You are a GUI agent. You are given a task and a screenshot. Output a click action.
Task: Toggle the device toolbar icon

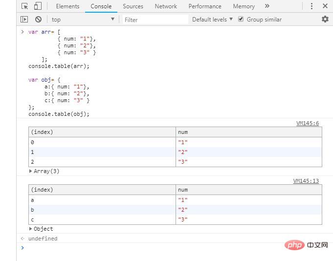[38, 6]
